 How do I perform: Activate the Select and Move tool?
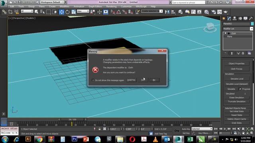(61, 12)
